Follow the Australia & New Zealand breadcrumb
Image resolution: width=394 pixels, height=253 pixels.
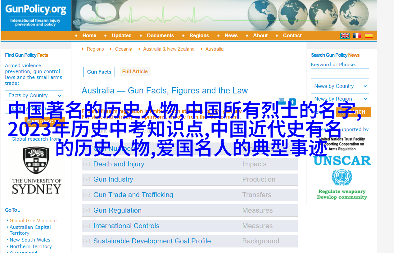(169, 49)
